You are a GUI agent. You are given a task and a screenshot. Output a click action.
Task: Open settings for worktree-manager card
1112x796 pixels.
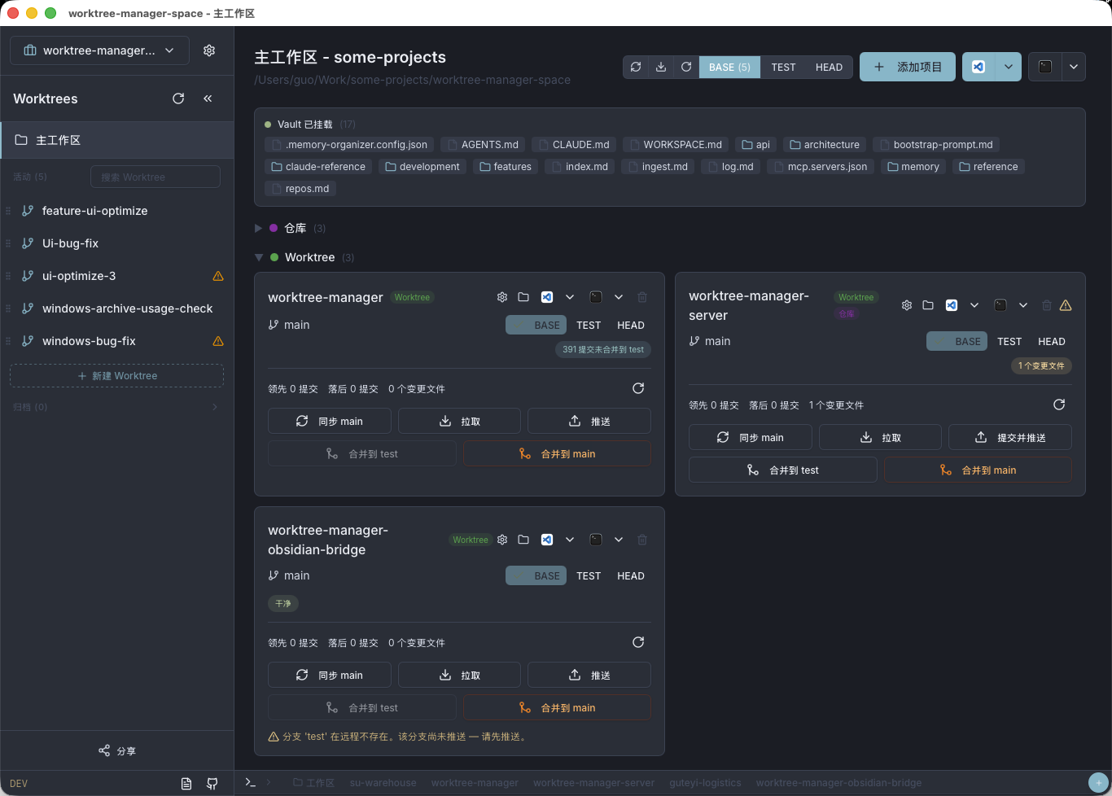(x=502, y=297)
